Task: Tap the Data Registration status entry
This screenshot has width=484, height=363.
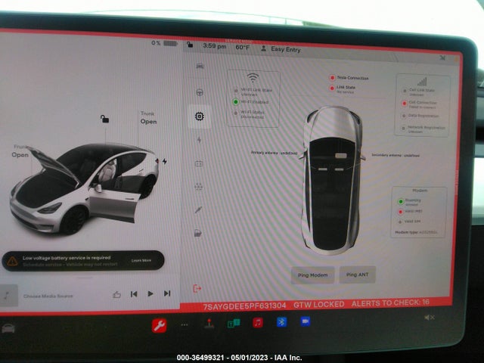Action: coord(420,116)
